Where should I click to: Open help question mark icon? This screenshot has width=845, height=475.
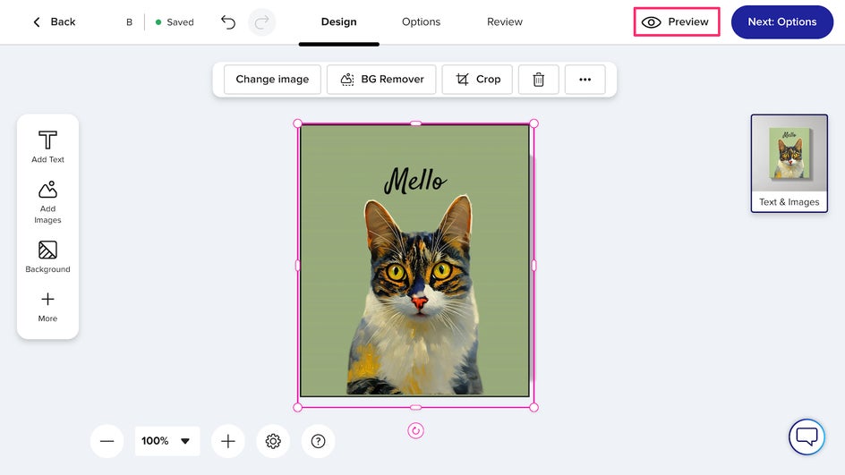click(319, 441)
